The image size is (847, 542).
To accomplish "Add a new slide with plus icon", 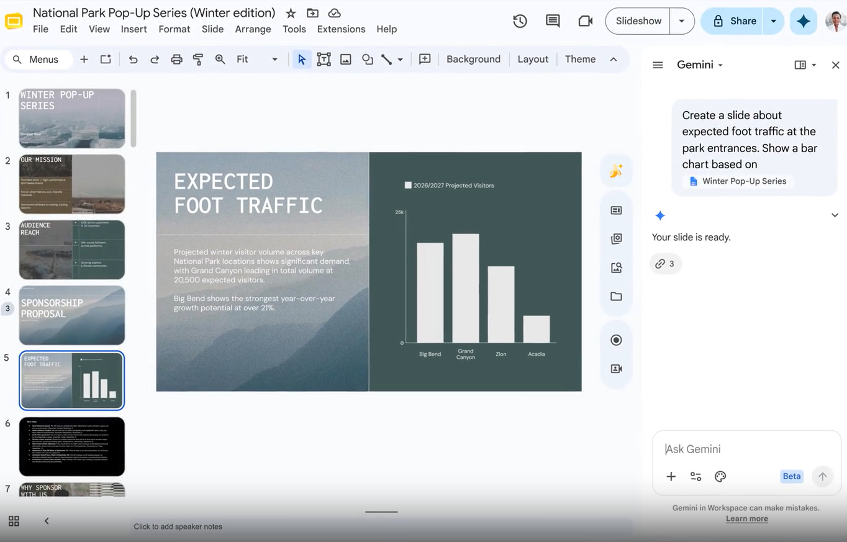I will coord(84,60).
